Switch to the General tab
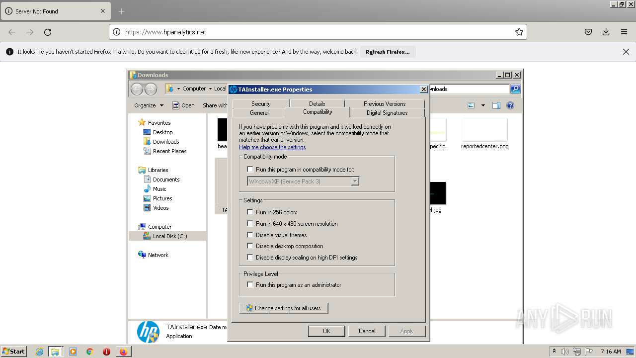The image size is (636, 358). [x=259, y=113]
